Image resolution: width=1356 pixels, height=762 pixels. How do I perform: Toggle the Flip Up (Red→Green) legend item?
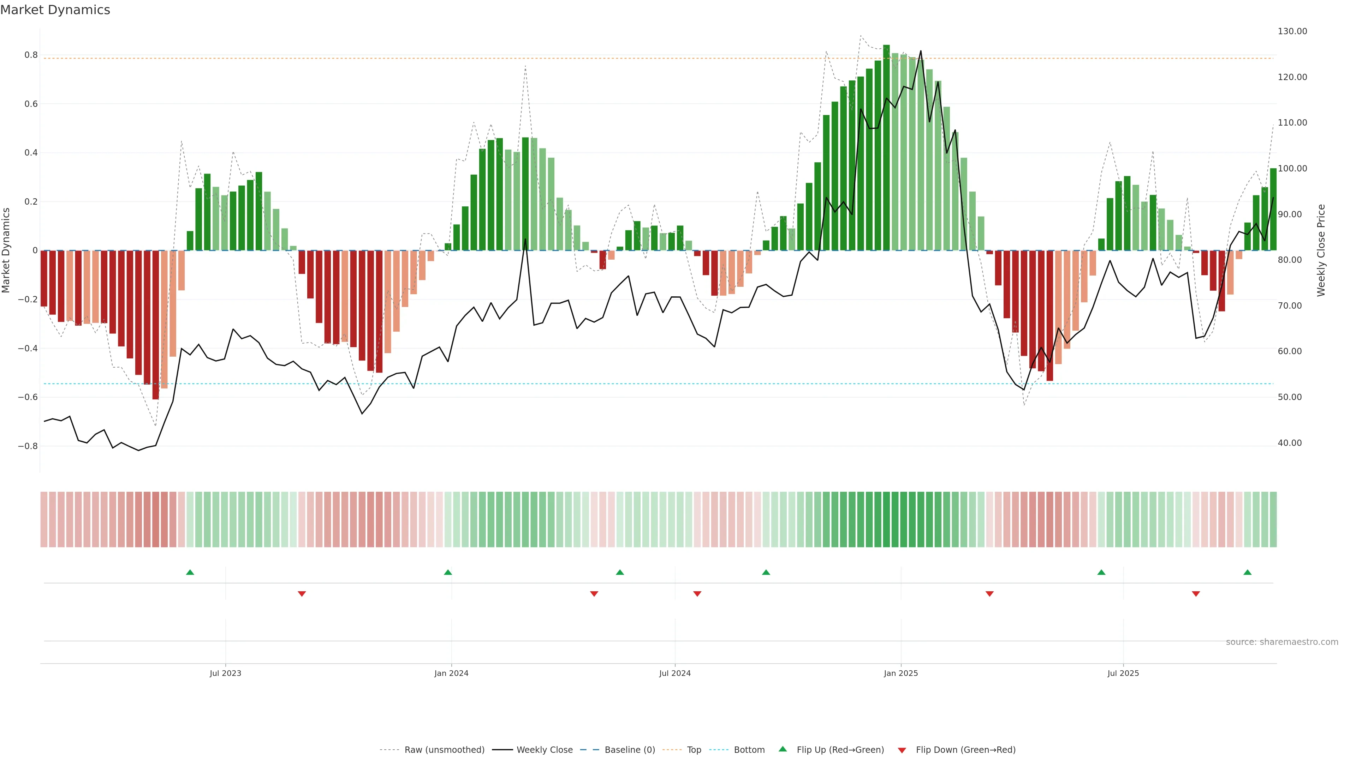click(x=840, y=749)
